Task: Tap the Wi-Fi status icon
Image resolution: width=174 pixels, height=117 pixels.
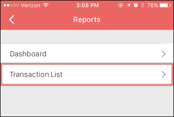Action: click(x=45, y=5)
